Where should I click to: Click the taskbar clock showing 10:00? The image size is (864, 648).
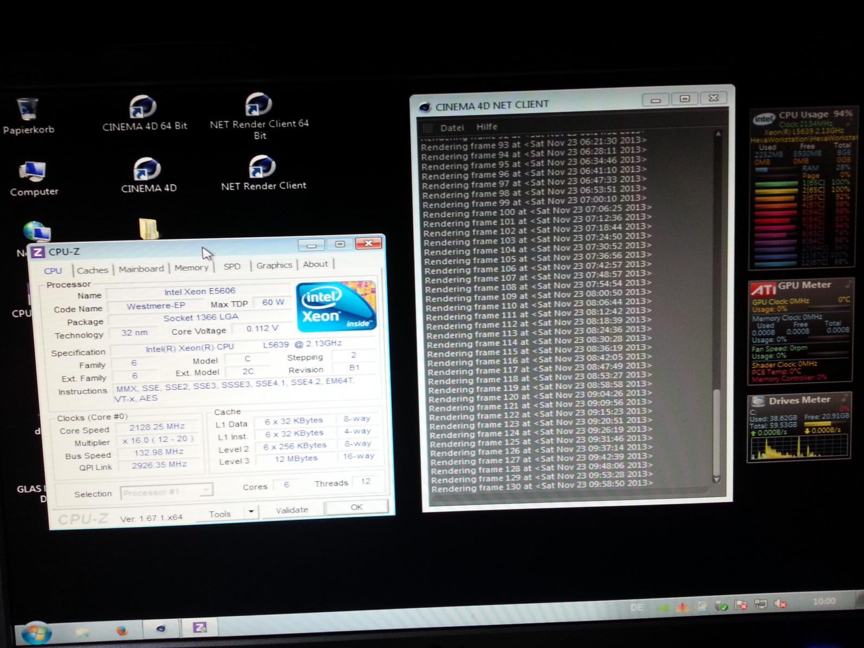tap(824, 601)
